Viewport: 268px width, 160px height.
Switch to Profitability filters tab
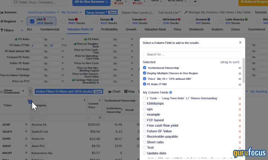tap(110, 29)
